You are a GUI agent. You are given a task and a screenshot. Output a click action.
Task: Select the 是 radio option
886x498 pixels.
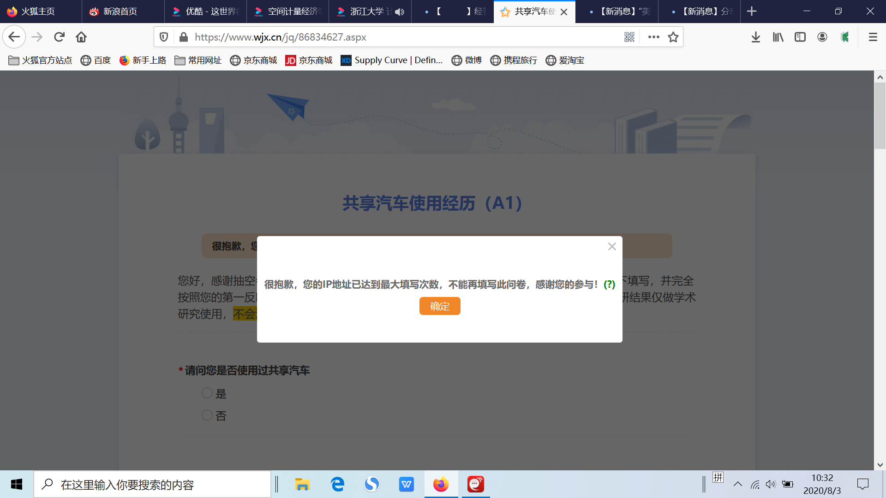coord(207,393)
